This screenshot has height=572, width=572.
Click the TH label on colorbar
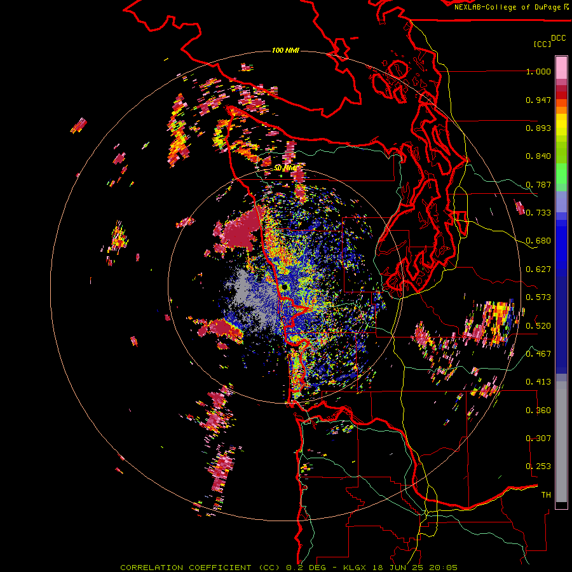(546, 495)
